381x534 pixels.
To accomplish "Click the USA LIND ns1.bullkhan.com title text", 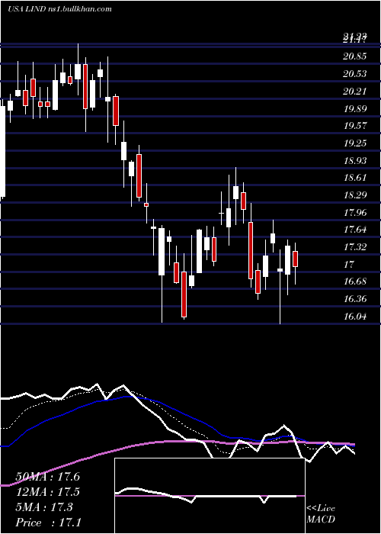I will [x=60, y=9].
